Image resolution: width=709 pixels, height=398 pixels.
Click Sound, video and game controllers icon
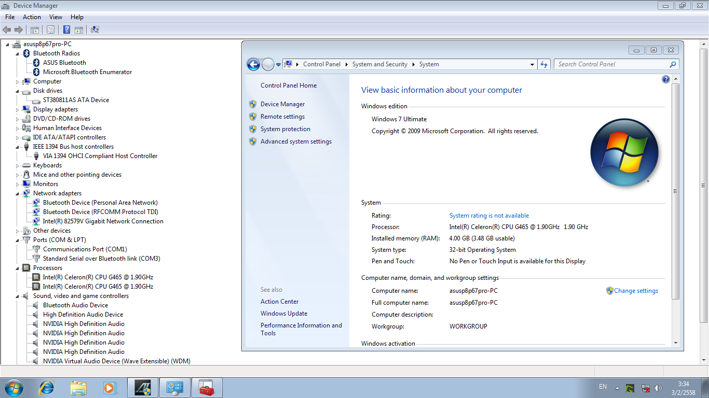pos(26,296)
